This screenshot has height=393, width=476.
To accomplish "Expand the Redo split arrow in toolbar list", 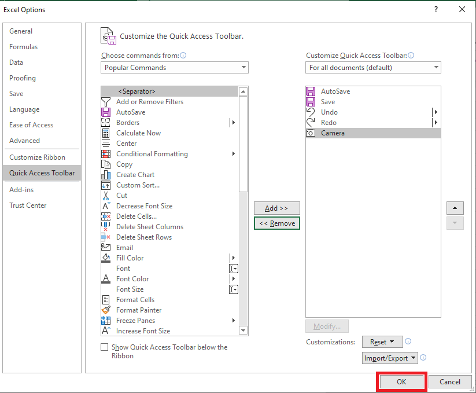I will pos(436,122).
